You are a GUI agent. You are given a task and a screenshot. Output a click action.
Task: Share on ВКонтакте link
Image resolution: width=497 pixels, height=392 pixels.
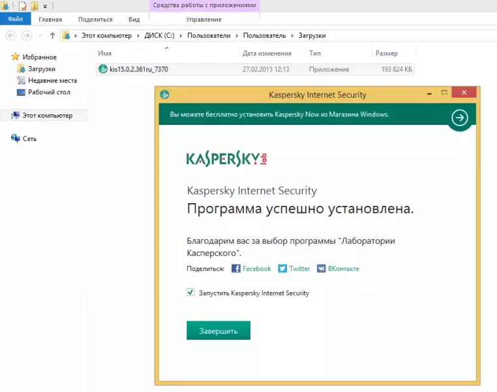tap(344, 269)
